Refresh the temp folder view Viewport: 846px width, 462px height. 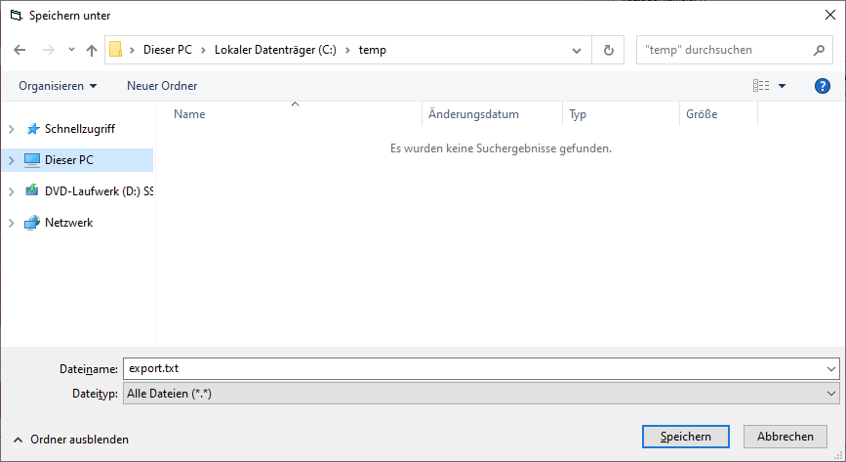point(609,50)
